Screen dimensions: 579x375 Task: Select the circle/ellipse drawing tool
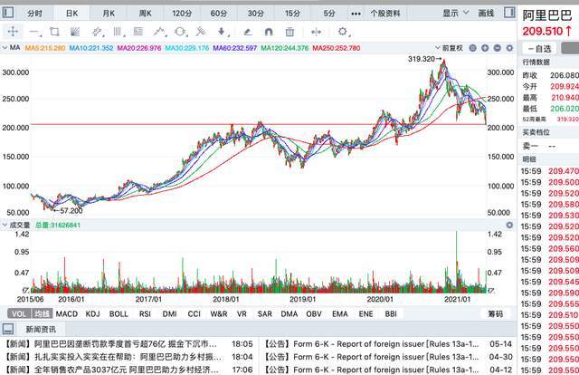coord(180,32)
